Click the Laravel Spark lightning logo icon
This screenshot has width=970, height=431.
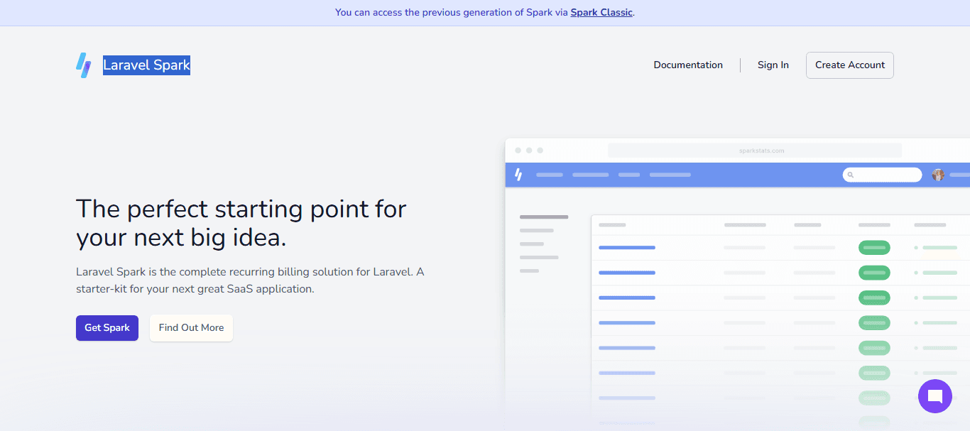click(x=84, y=65)
